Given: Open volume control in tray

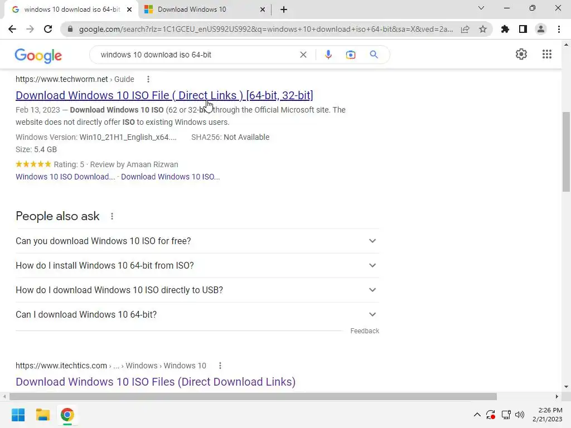Looking at the screenshot, I should coord(520,415).
